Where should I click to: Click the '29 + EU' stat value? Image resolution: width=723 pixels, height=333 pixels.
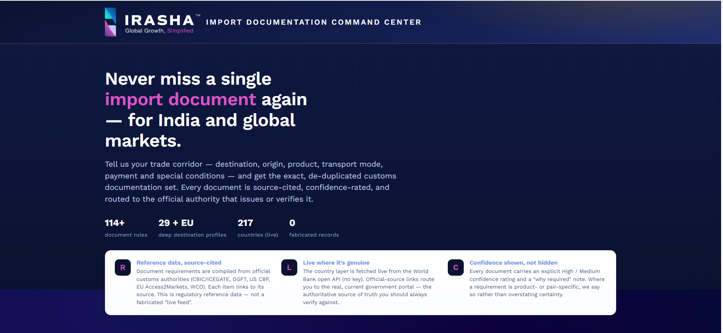pyautogui.click(x=176, y=223)
